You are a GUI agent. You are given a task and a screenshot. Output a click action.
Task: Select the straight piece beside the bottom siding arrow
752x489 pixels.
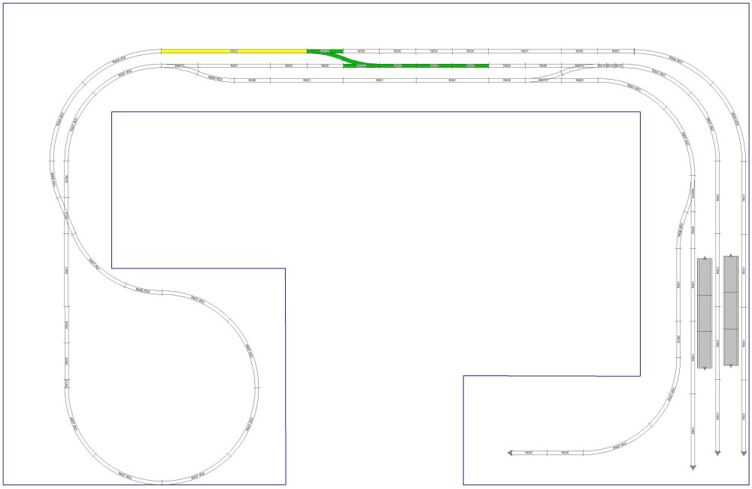point(529,453)
